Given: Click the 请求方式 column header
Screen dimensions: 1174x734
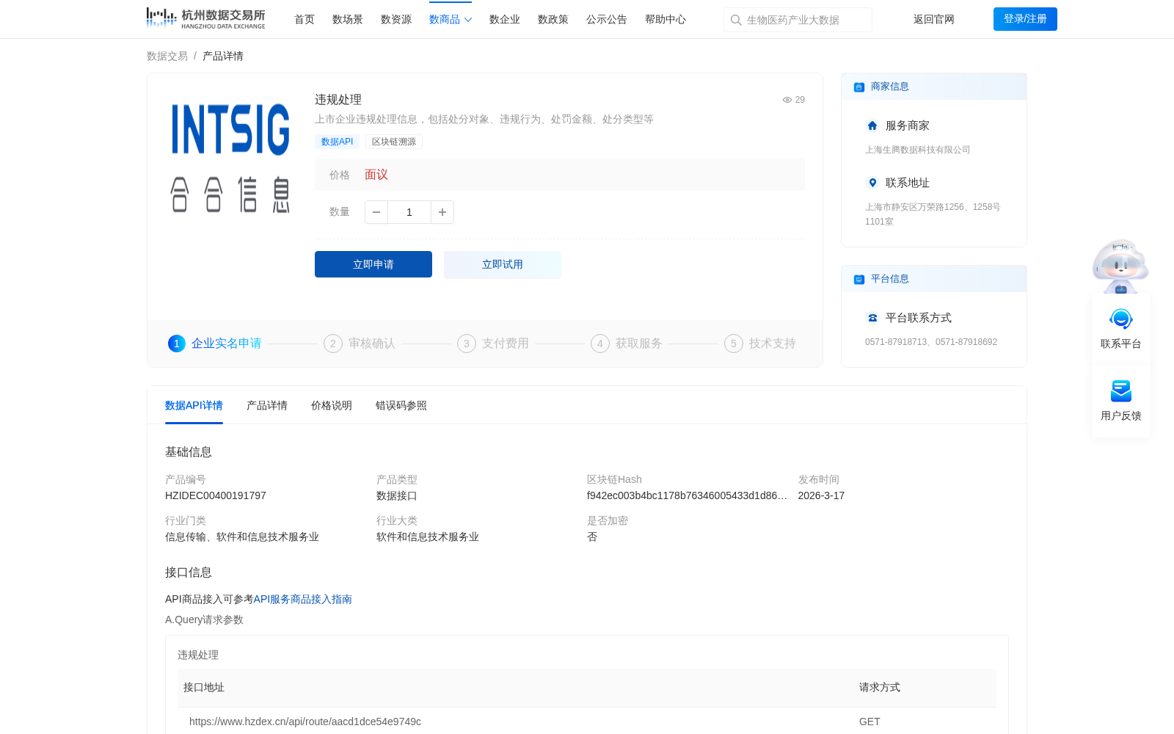Looking at the screenshot, I should [x=880, y=687].
